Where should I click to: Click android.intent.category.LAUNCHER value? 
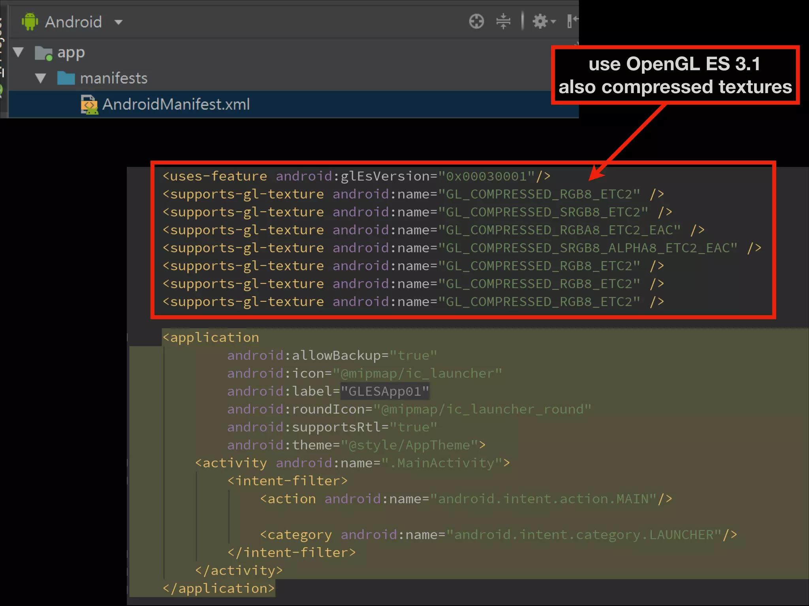click(x=584, y=535)
